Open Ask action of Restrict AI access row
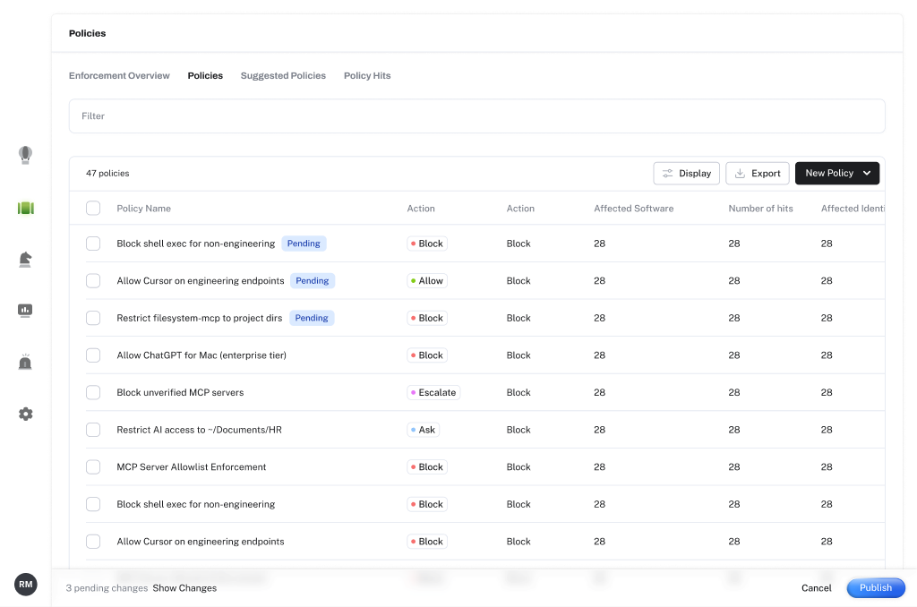 click(424, 430)
